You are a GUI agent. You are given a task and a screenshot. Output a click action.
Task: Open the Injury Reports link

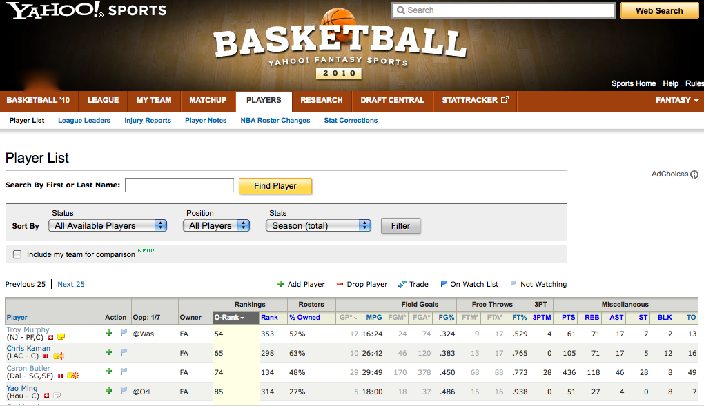click(148, 120)
